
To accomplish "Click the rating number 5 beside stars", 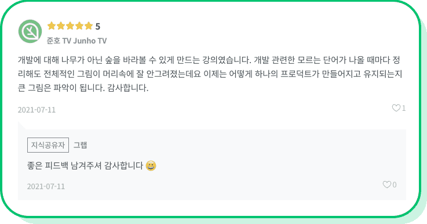I will 98,27.
